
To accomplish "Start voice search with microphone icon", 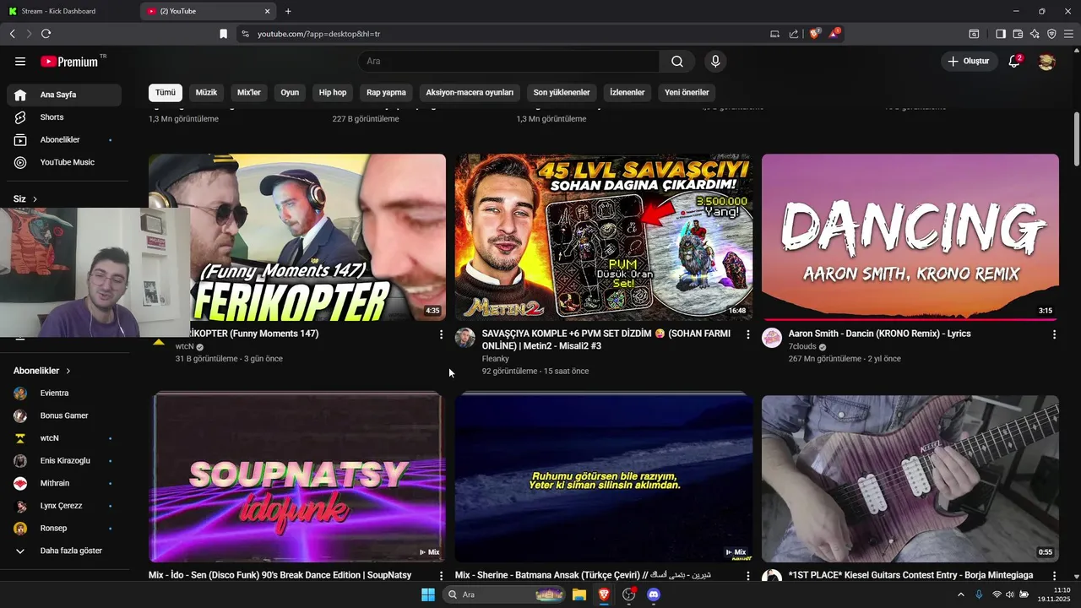I will pos(715,62).
